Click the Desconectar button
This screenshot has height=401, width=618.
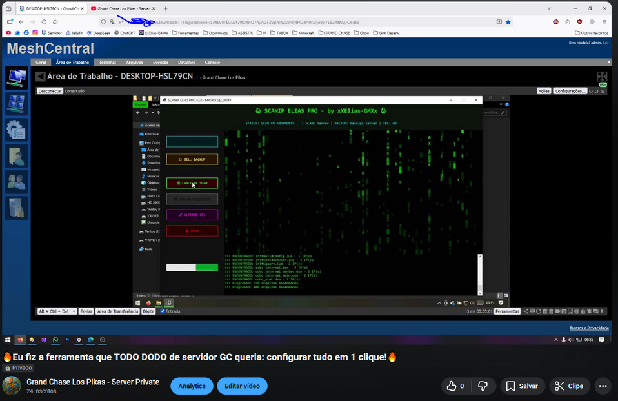click(x=50, y=91)
